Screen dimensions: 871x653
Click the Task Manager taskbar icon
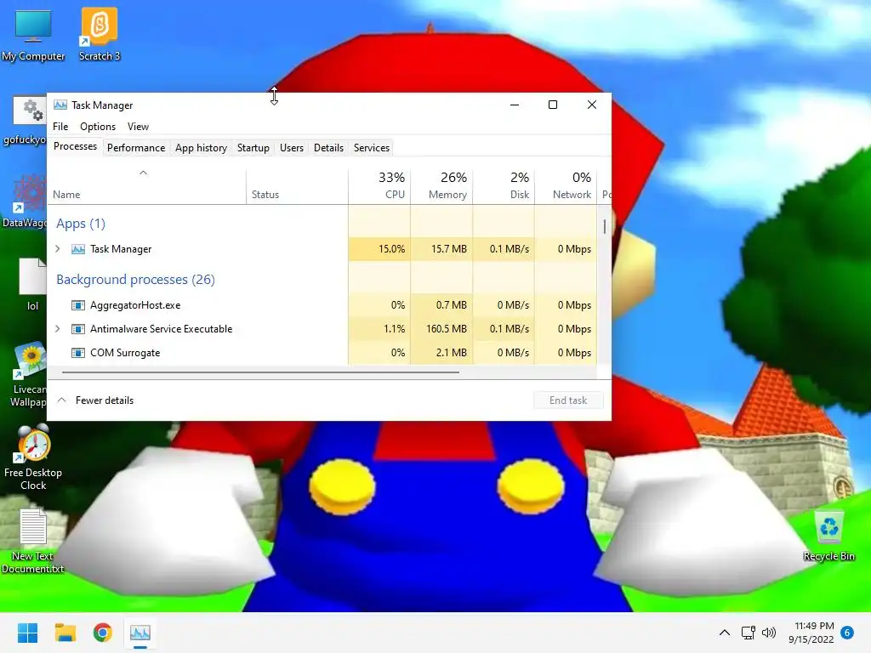140,633
